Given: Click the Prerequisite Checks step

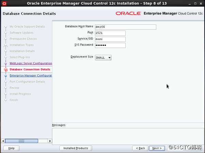Looking at the screenshot, I should (x=23, y=39).
